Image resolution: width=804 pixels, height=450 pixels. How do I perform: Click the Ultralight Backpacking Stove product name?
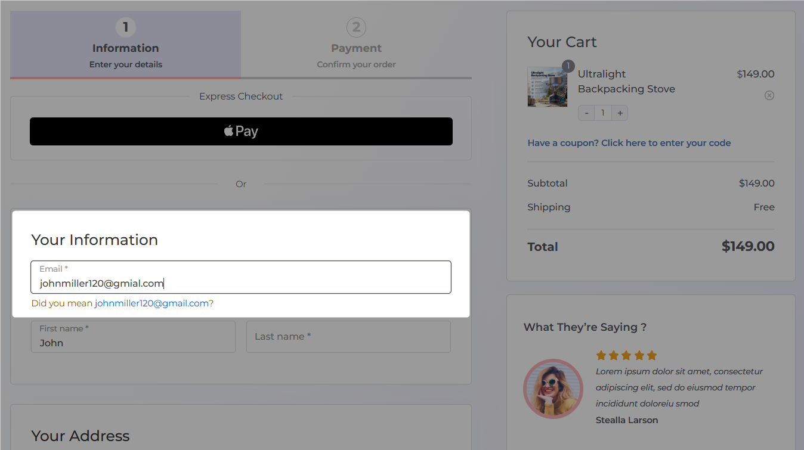point(626,82)
